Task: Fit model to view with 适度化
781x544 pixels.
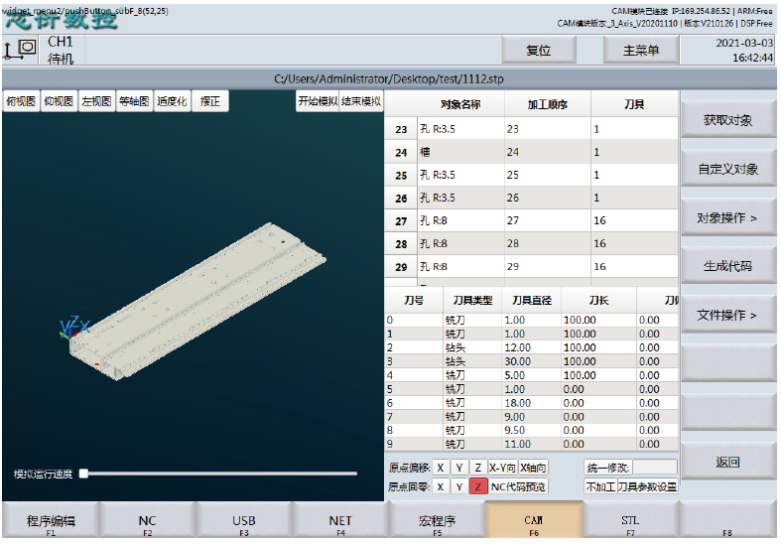Action: (172, 101)
